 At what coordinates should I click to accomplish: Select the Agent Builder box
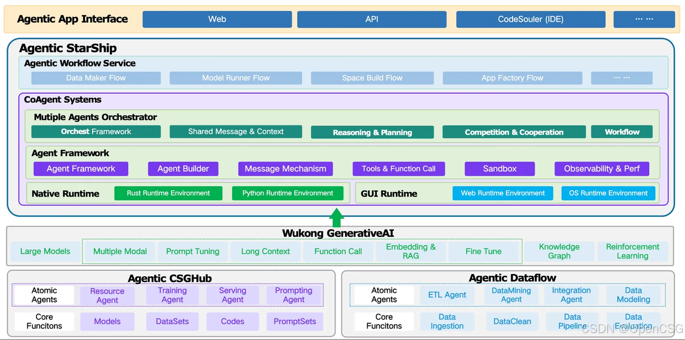183,169
